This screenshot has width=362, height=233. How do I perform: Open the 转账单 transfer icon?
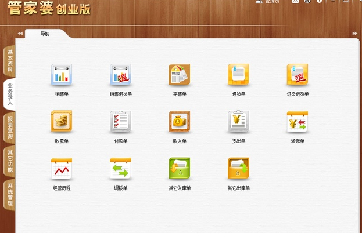click(297, 122)
